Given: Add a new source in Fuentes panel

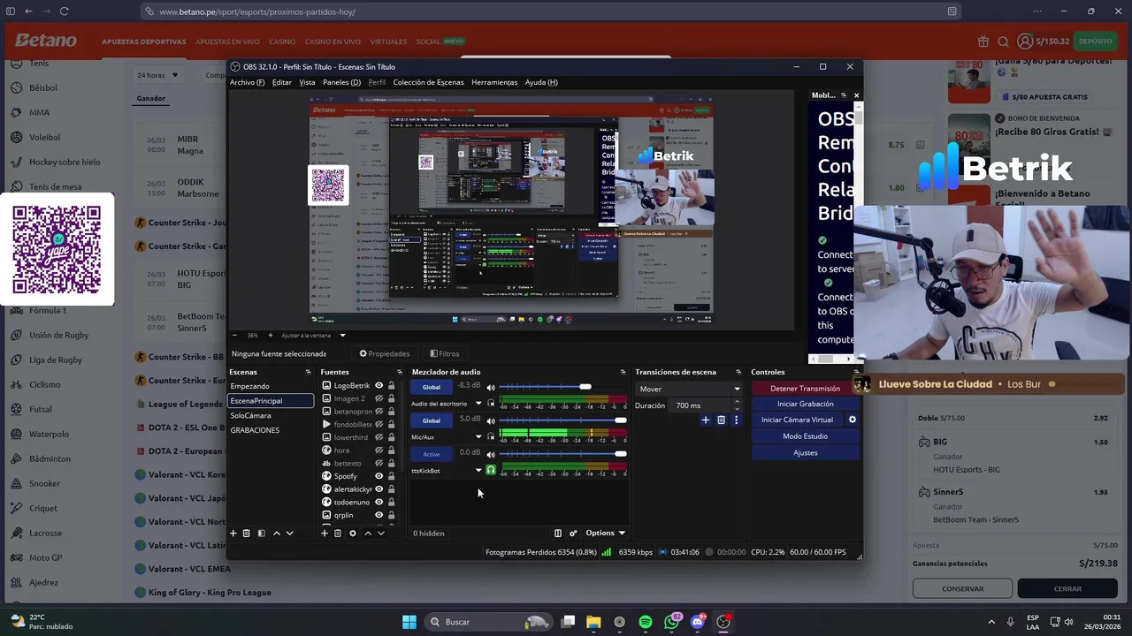Looking at the screenshot, I should (x=324, y=533).
